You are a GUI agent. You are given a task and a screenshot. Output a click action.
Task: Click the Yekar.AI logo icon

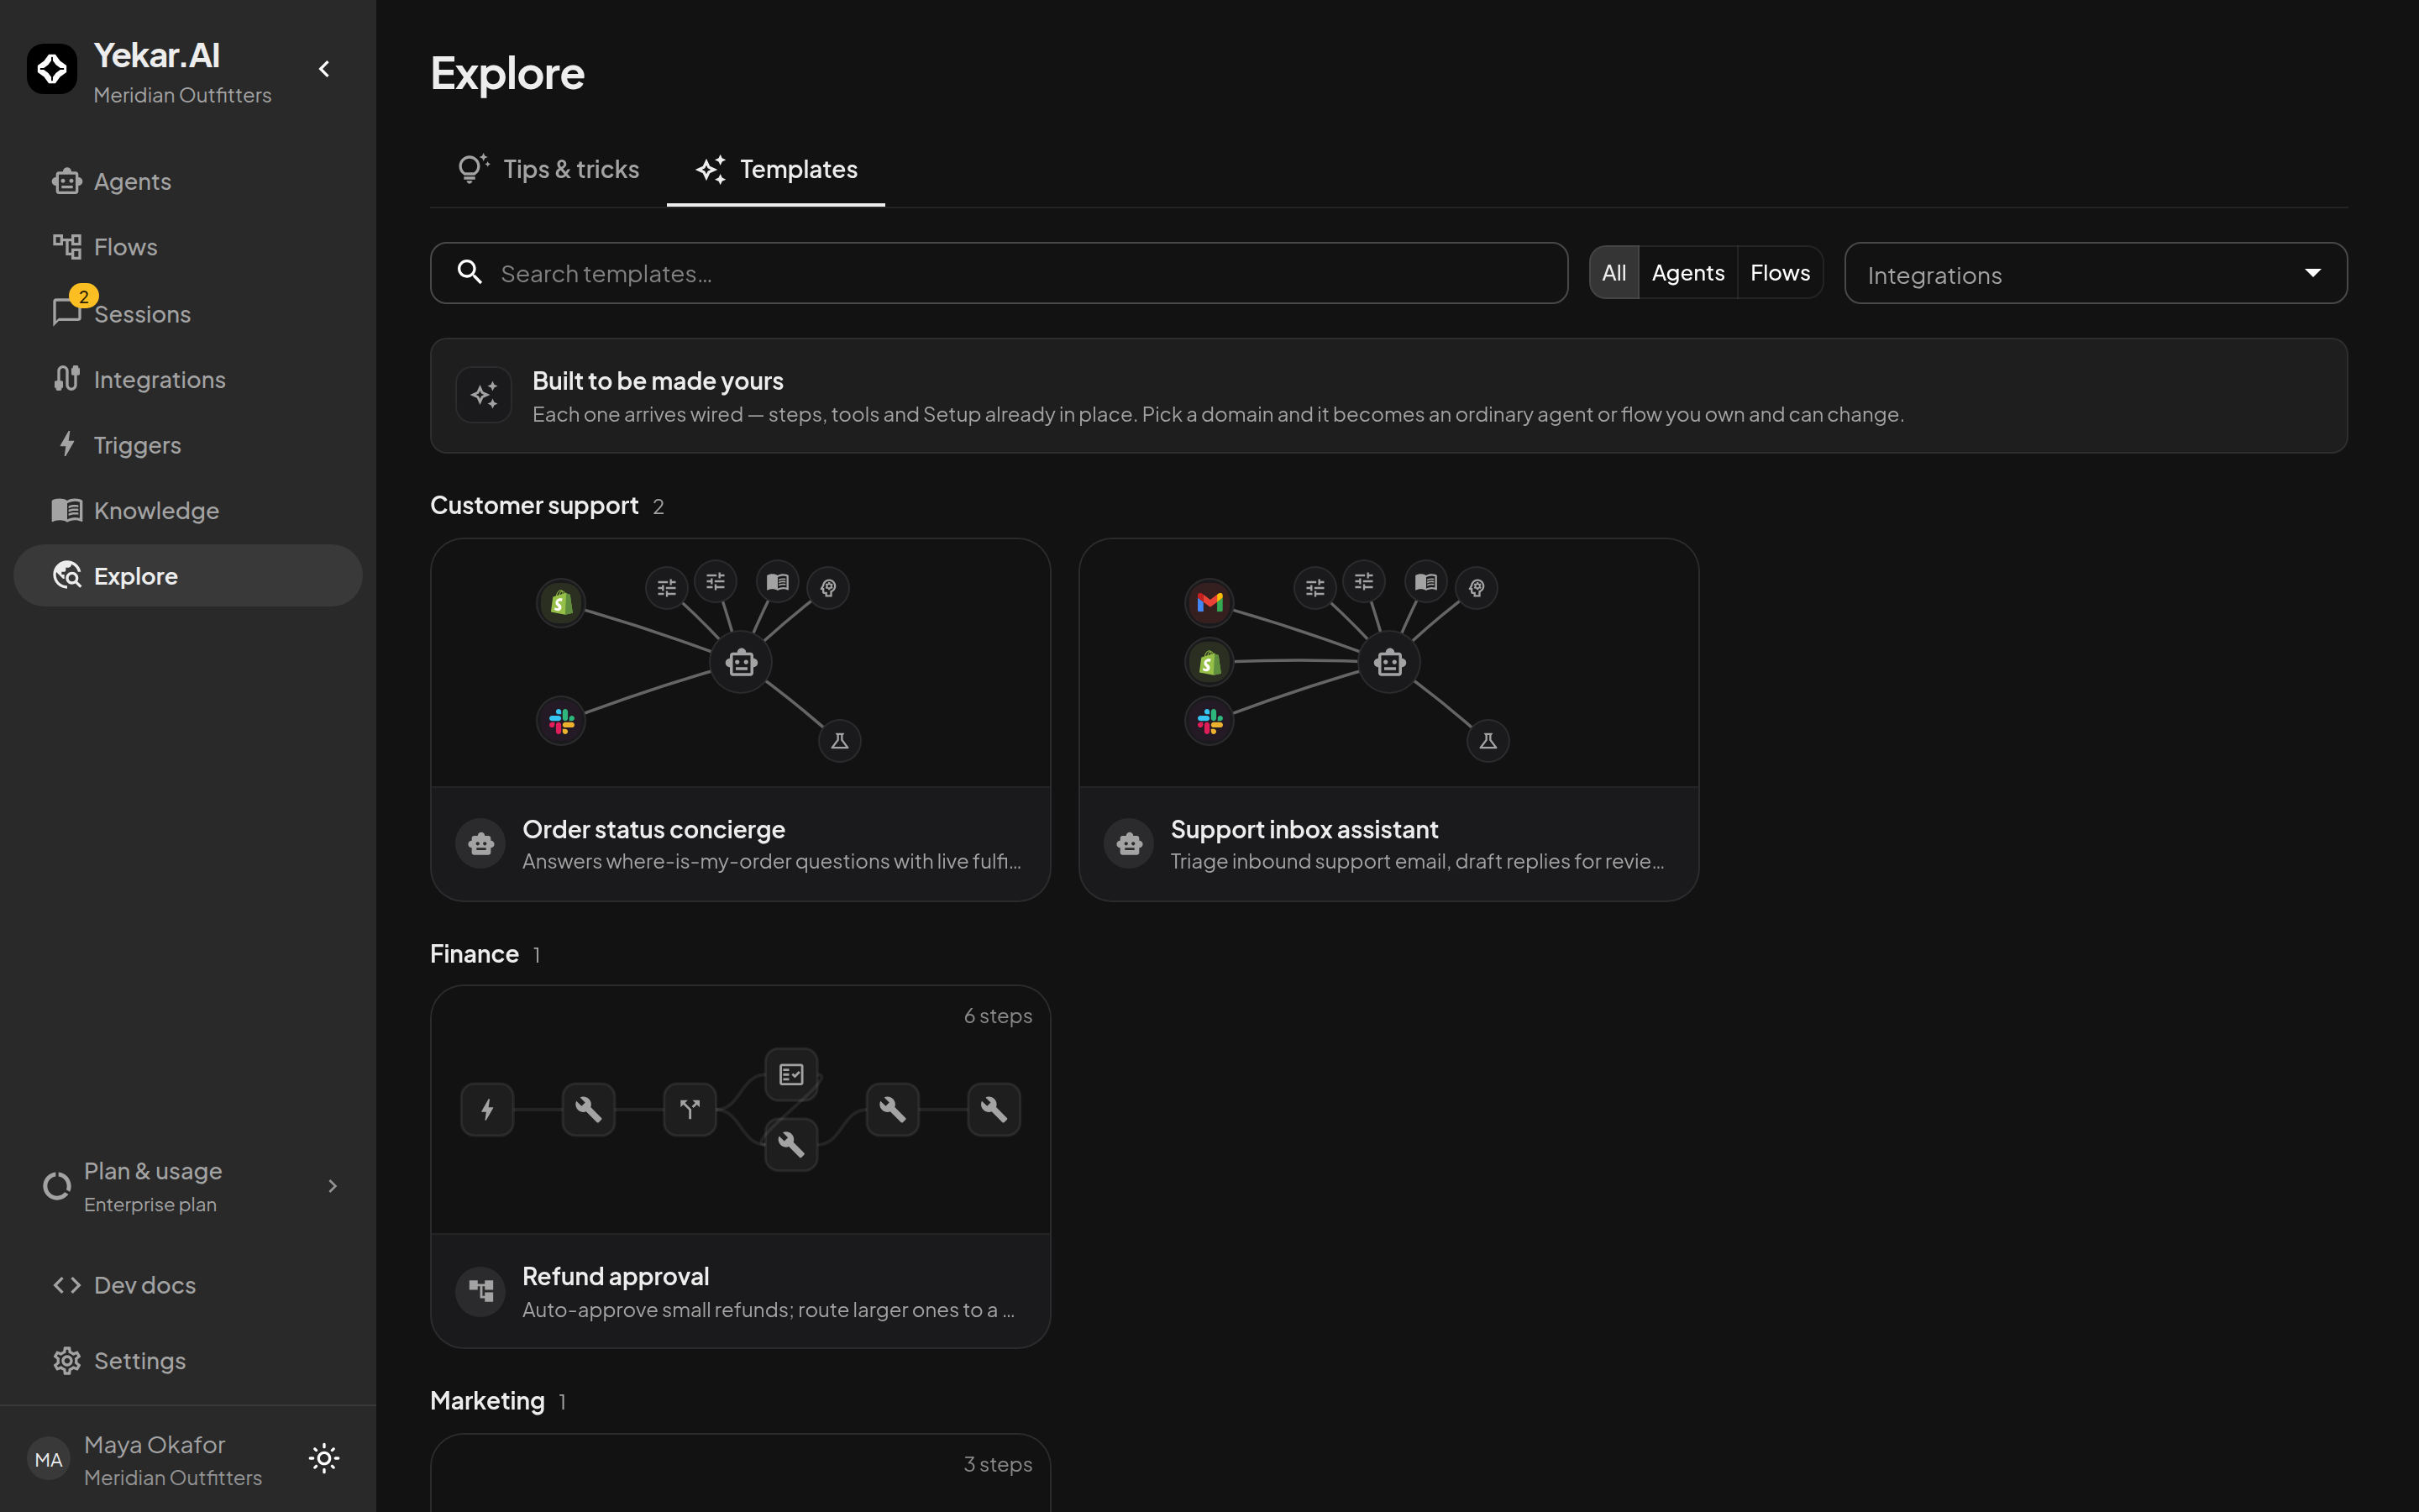tap(52, 69)
